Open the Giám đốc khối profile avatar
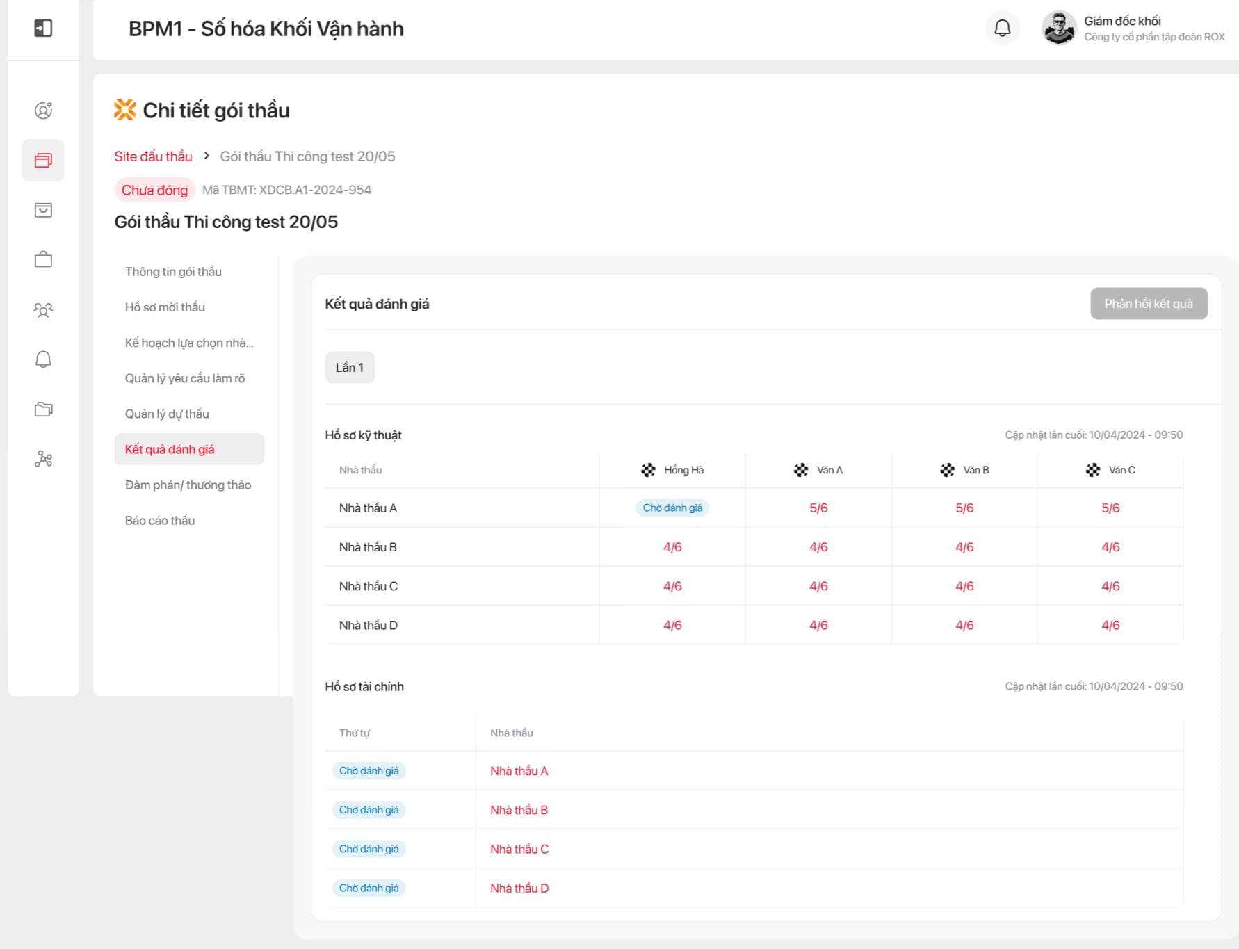This screenshot has width=1239, height=949. (1058, 29)
